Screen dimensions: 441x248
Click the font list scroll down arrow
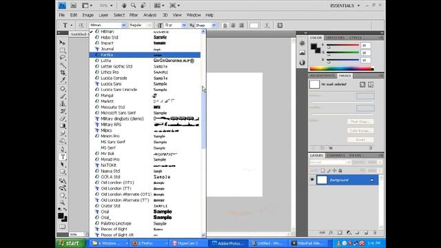pyautogui.click(x=203, y=235)
